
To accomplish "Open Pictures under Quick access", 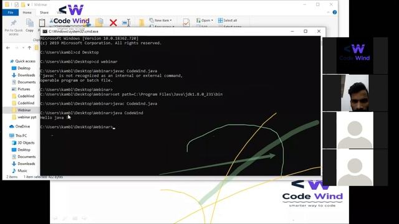I will (21, 89).
